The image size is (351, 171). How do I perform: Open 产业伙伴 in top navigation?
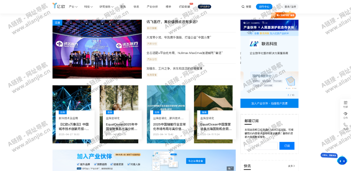(152, 7)
